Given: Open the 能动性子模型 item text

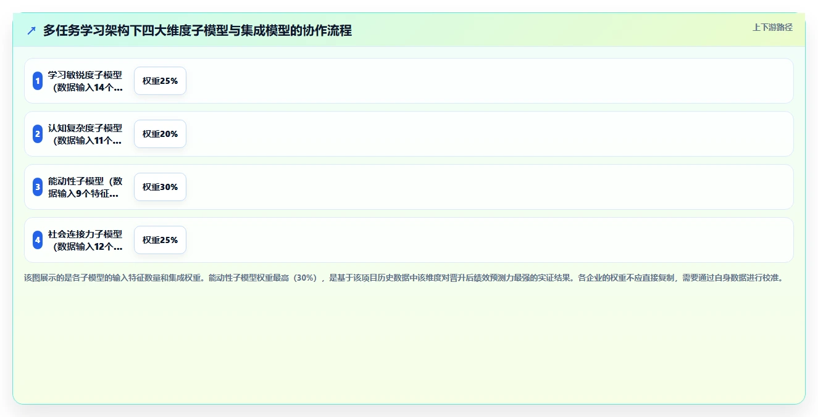Looking at the screenshot, I should (85, 187).
